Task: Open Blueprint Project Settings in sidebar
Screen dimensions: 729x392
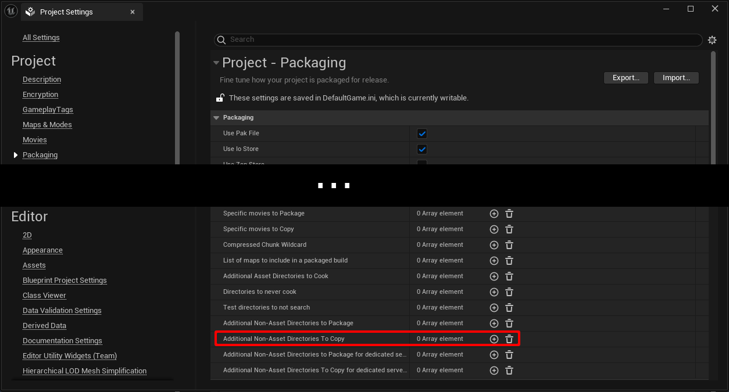Action: click(x=65, y=280)
